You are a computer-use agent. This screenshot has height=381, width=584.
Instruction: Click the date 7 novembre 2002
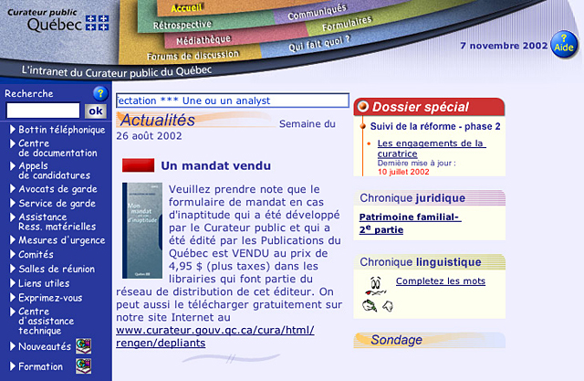click(504, 46)
